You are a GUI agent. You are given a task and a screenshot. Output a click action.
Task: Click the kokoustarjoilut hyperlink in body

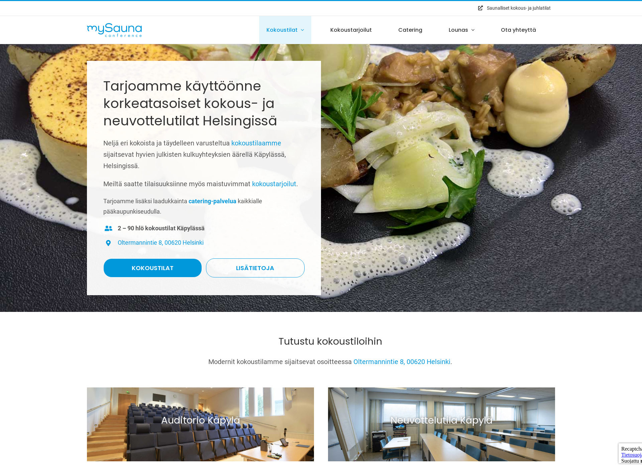coord(275,184)
